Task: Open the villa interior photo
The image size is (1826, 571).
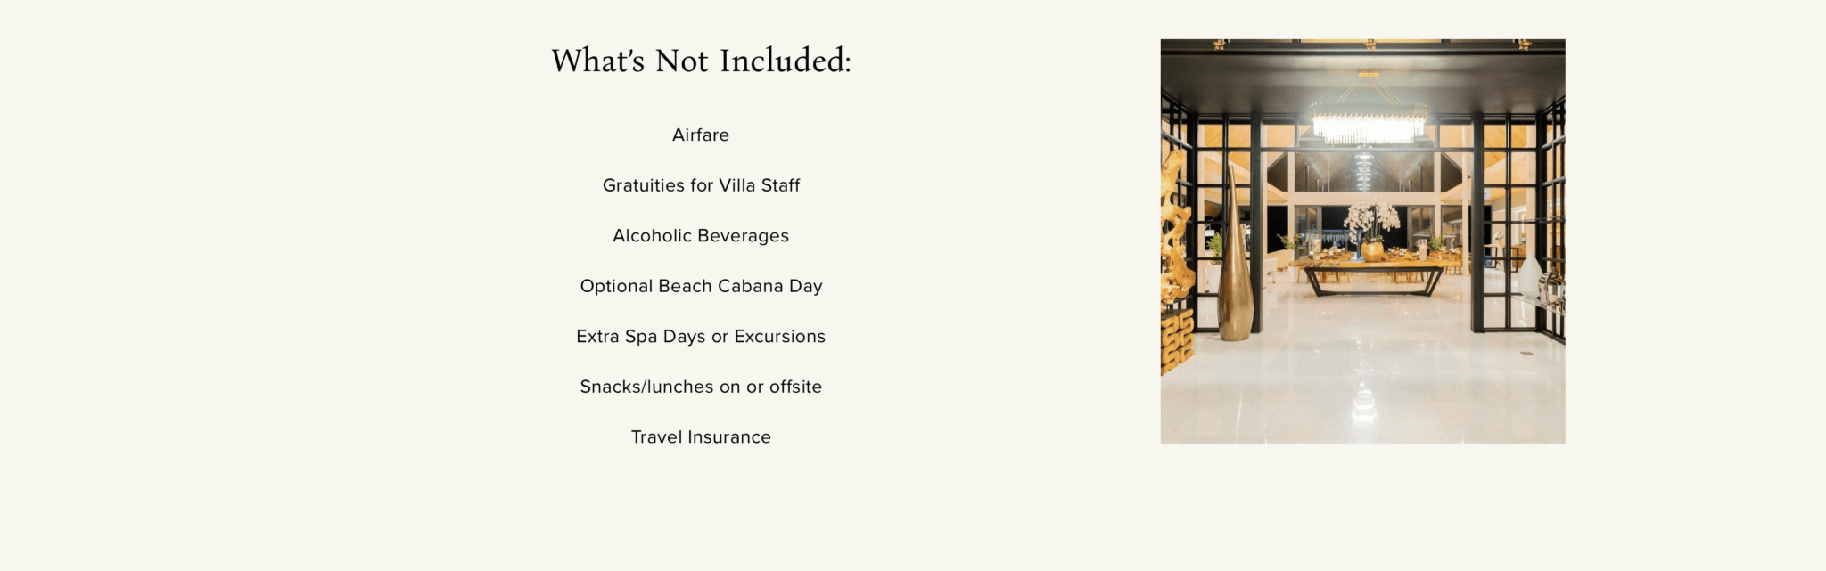Action: [x=1362, y=241]
